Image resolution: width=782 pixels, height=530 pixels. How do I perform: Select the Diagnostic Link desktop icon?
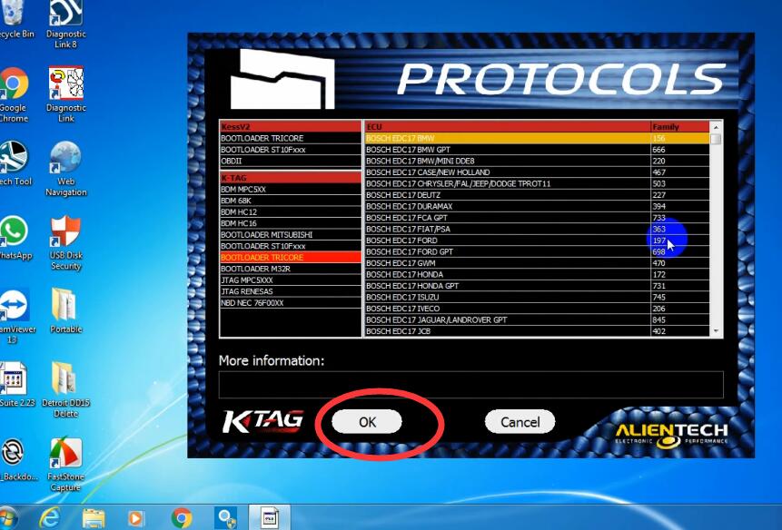pyautogui.click(x=65, y=94)
